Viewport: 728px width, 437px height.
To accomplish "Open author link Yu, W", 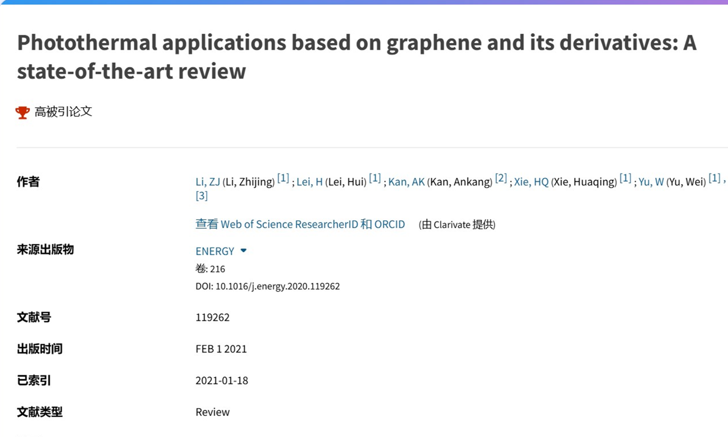I will click(x=651, y=182).
